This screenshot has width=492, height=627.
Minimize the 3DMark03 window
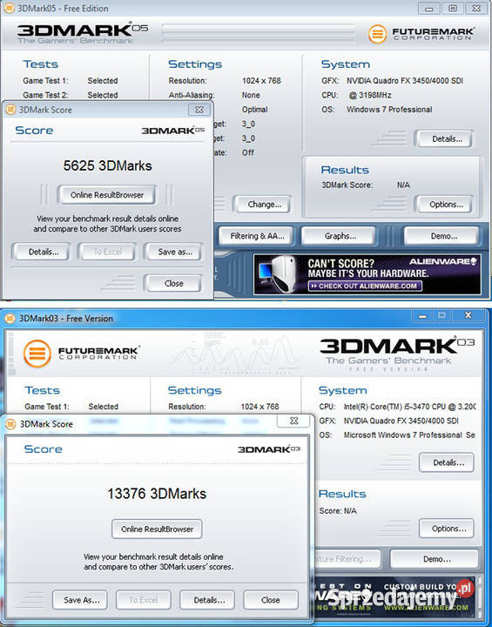(x=422, y=316)
